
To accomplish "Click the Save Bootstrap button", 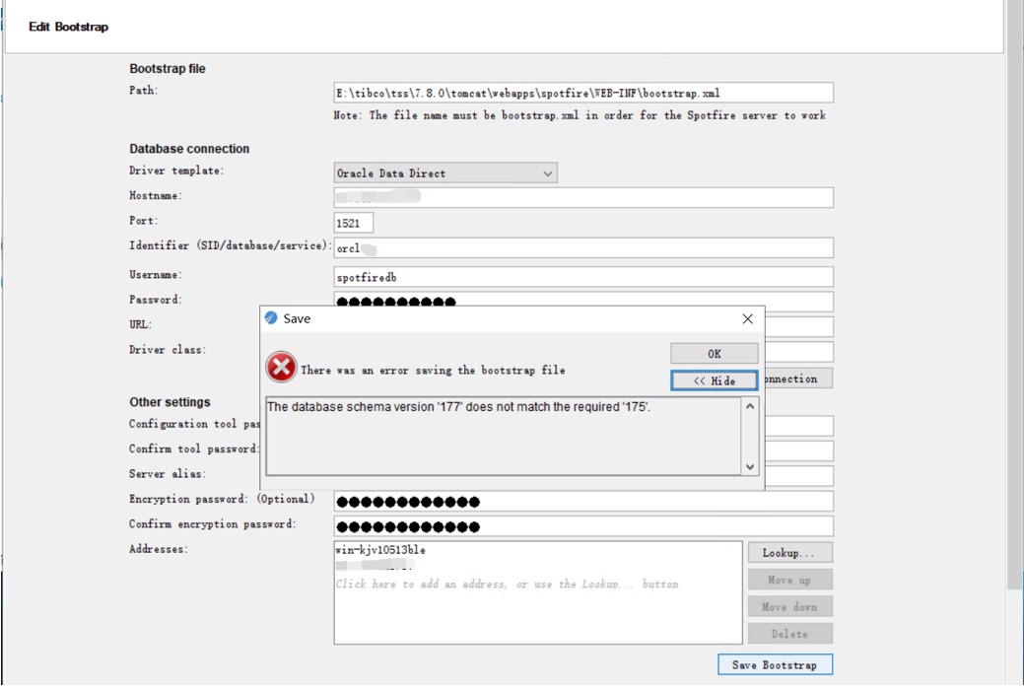I will pos(776,664).
